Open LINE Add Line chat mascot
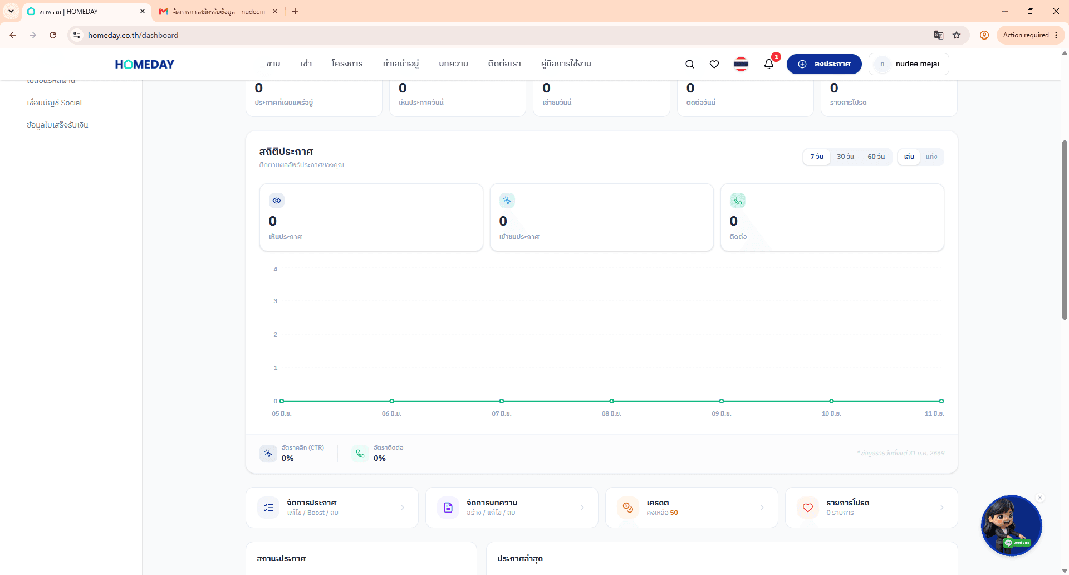The height and width of the screenshot is (575, 1069). pyautogui.click(x=1011, y=525)
